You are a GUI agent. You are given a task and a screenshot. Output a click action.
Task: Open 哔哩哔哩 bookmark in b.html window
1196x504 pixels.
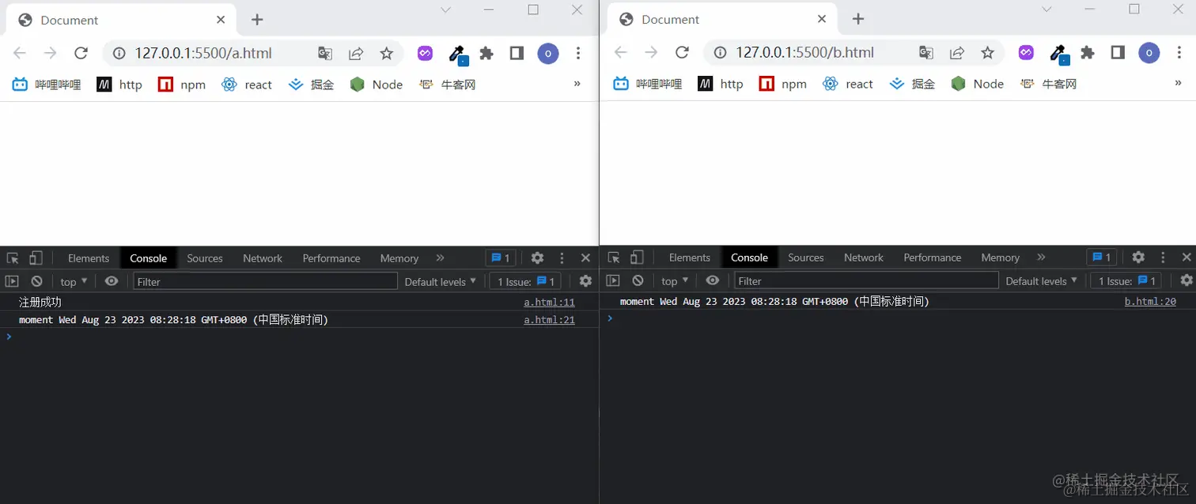(x=647, y=84)
